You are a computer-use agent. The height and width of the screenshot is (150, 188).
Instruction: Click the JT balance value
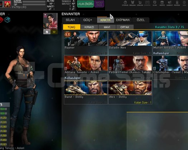pyautogui.click(x=70, y=9)
